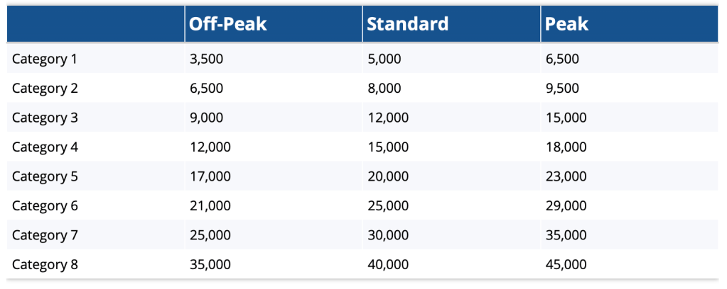Click the Category 7 row label
The image size is (727, 289).
pyautogui.click(x=45, y=235)
